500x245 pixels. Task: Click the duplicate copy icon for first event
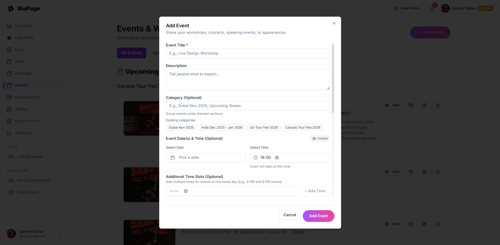coord(411,105)
